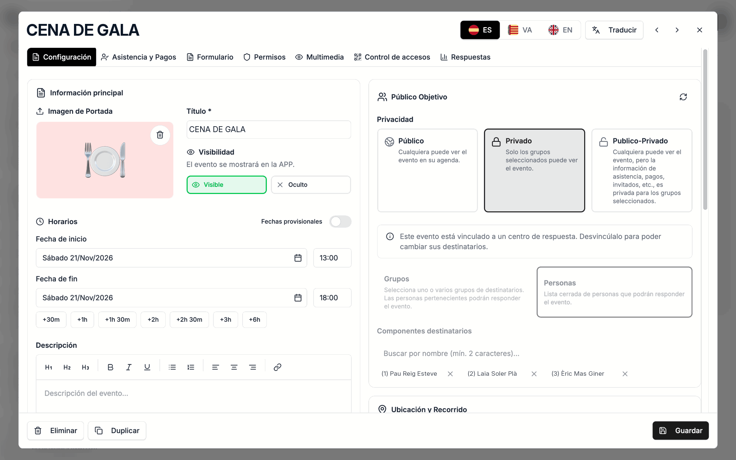Viewport: 736px width, 460px height.
Task: Toggle italic text in description toolbar
Action: [x=129, y=367]
